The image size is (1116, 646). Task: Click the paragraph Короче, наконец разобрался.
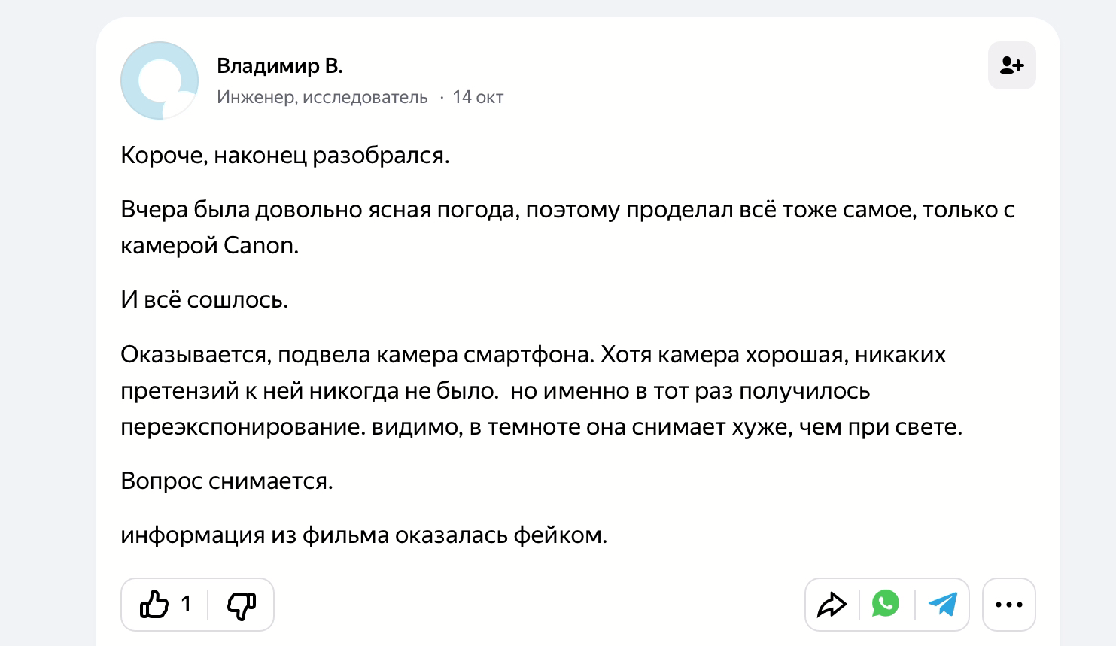(x=285, y=156)
